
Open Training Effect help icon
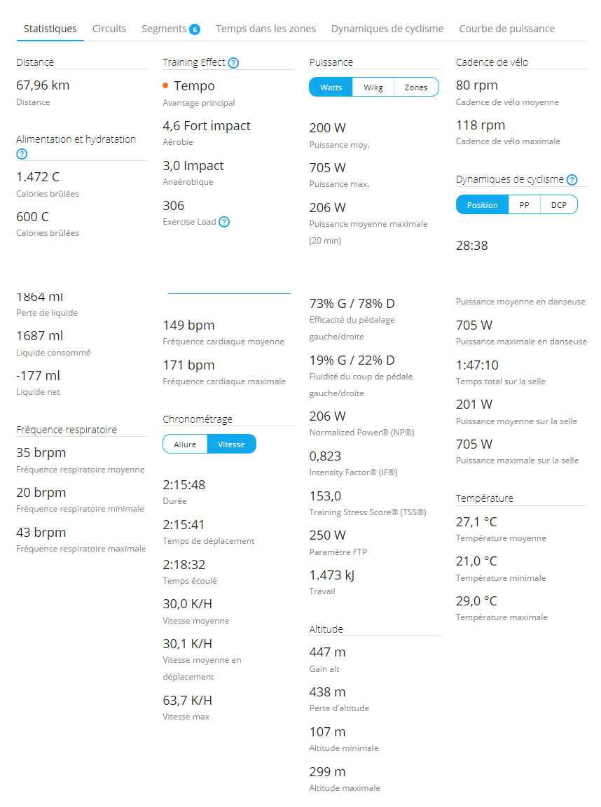coord(233,63)
